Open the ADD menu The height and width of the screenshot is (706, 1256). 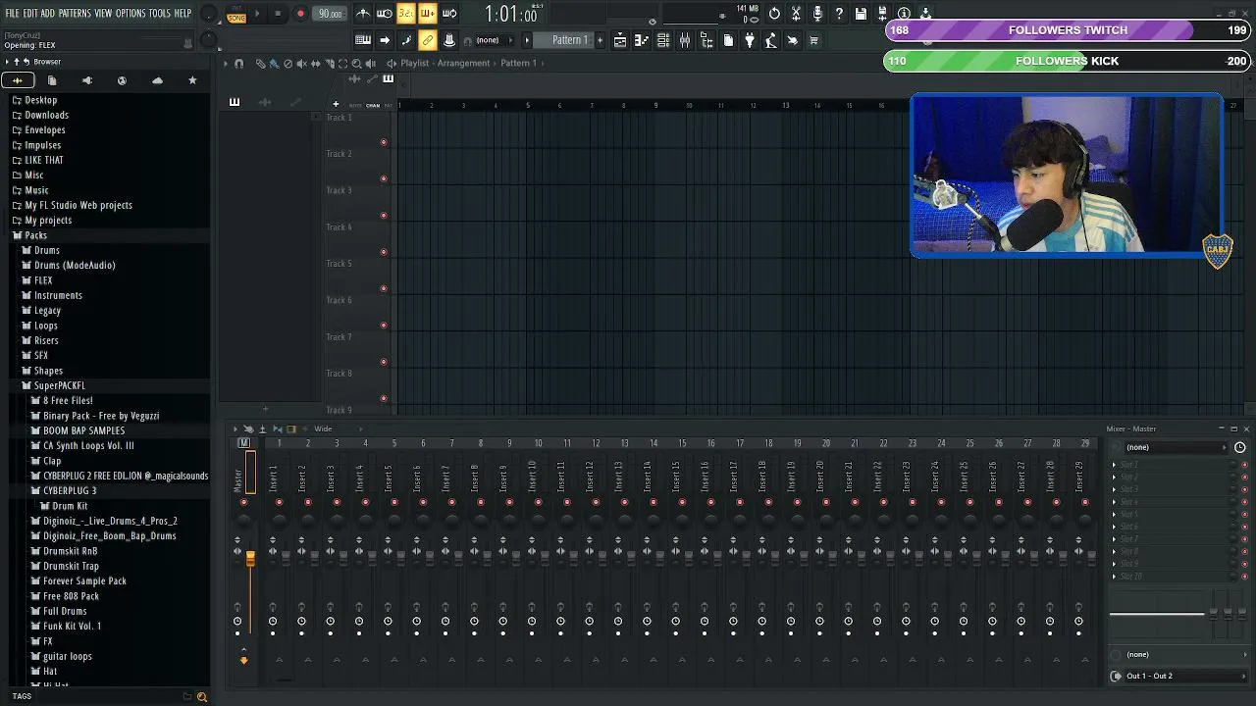(48, 14)
